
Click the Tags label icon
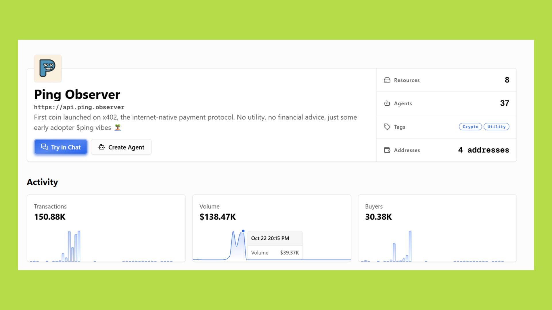pyautogui.click(x=387, y=127)
